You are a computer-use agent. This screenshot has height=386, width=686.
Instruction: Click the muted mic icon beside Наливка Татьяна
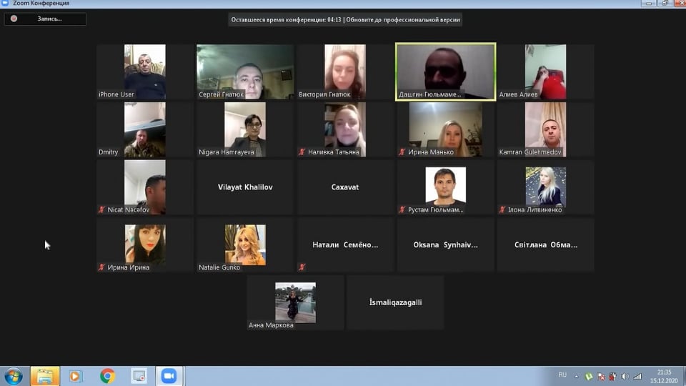pyautogui.click(x=302, y=152)
